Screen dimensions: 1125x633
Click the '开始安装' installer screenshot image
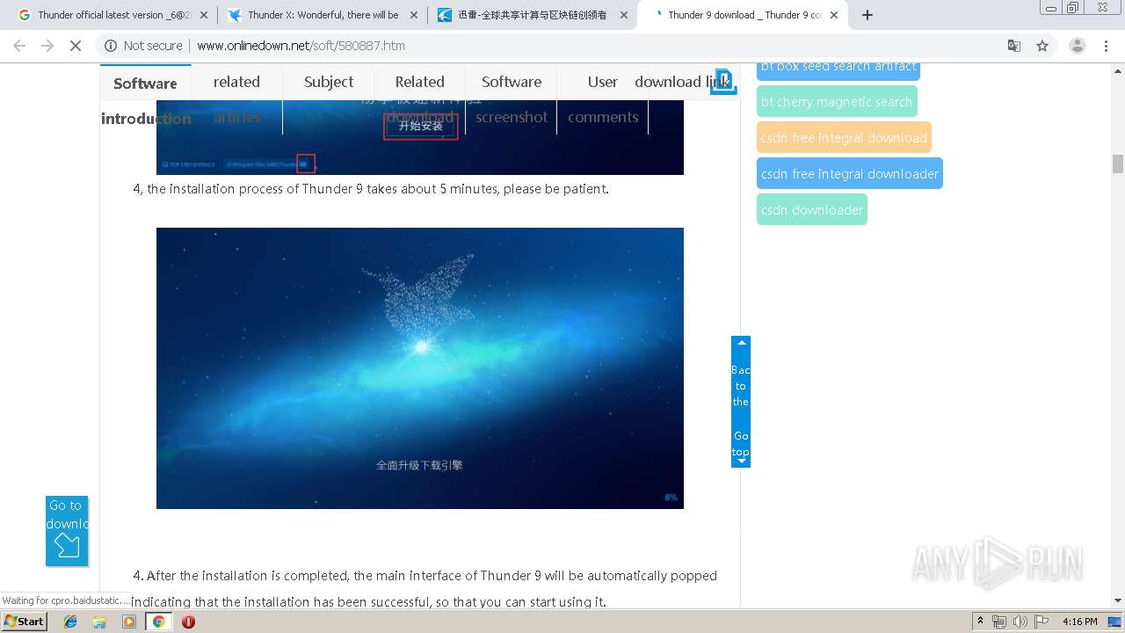[420, 137]
